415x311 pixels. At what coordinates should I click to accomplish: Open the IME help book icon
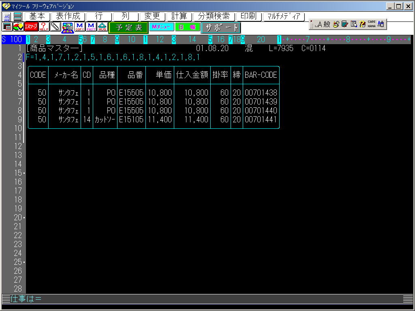363,24
